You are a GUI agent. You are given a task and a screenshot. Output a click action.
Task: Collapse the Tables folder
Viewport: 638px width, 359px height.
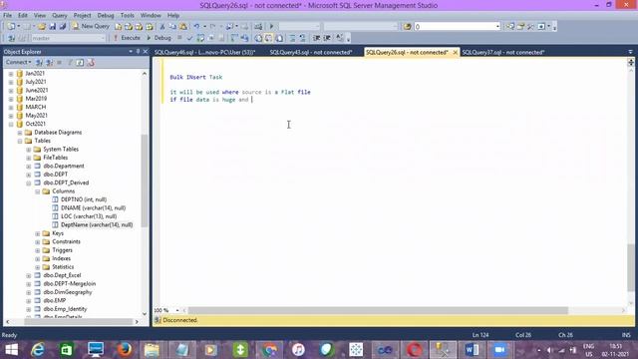[x=20, y=141]
